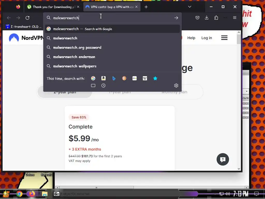Pick 'malwarewatch enderman' suggestion
265x199 pixels.
coord(112,57)
